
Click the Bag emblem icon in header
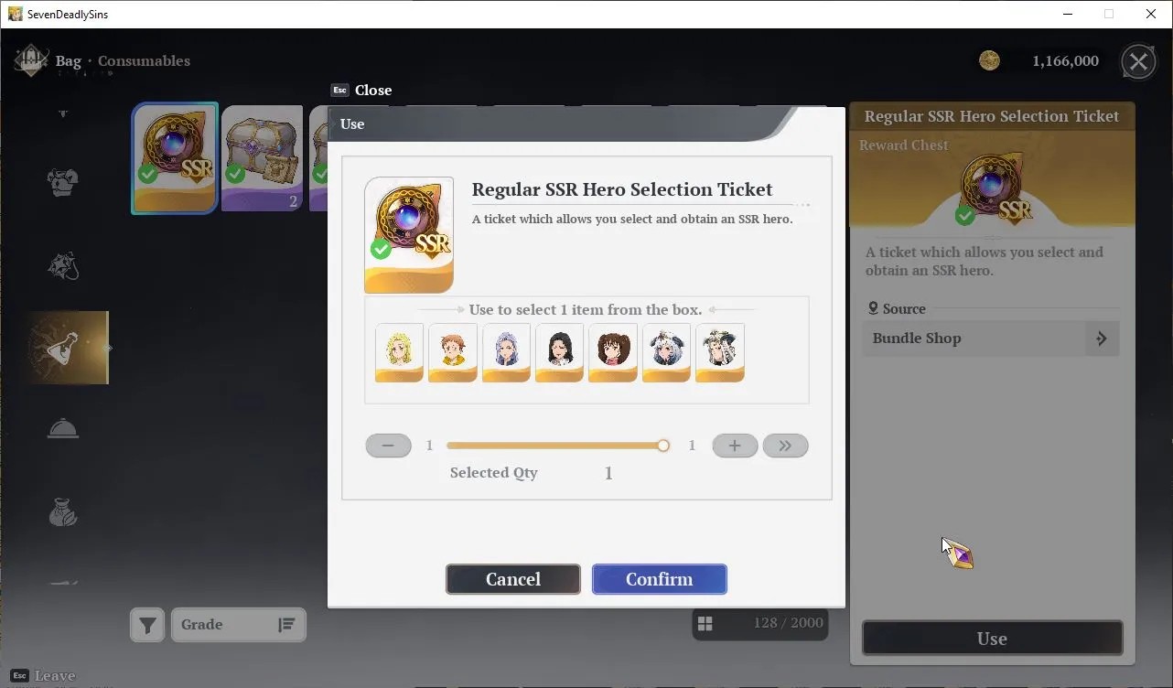[x=31, y=61]
